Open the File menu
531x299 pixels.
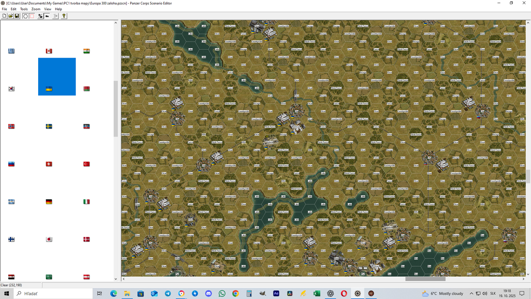coord(4,9)
